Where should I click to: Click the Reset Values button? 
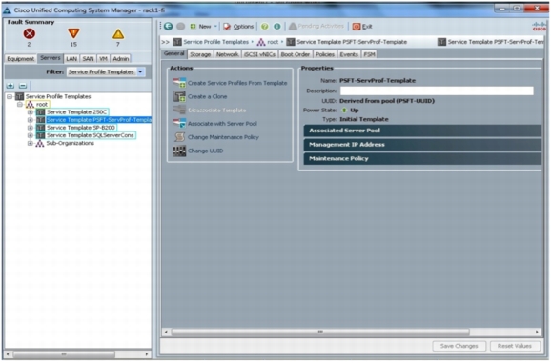pos(515,346)
